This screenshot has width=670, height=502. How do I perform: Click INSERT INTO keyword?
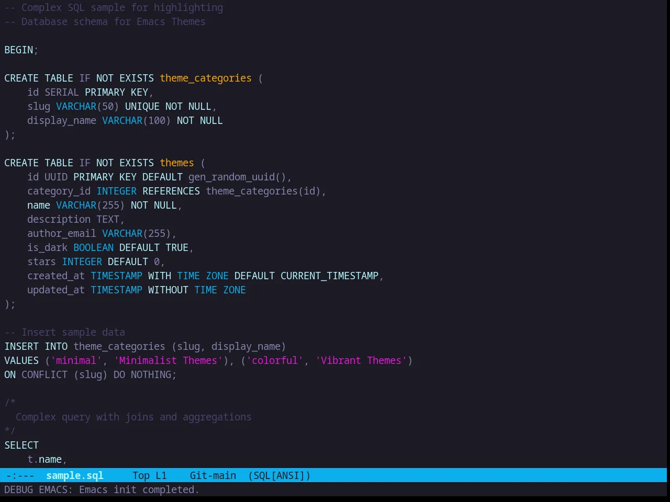[36, 346]
